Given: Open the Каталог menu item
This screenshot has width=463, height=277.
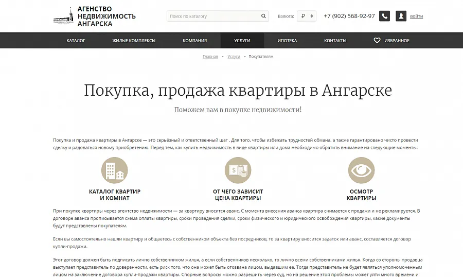Looking at the screenshot, I should (76, 41).
